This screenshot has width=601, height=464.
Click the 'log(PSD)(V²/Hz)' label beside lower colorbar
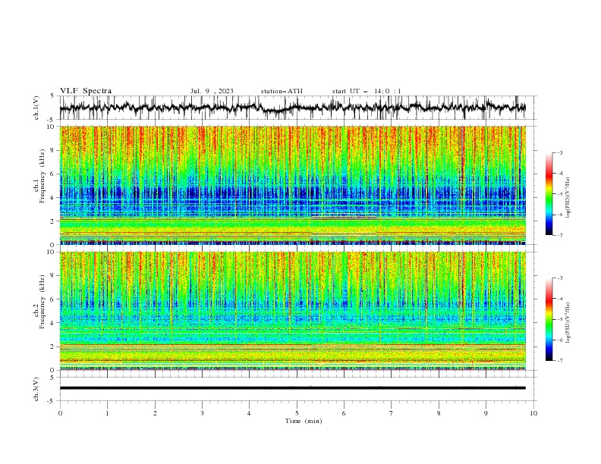(568, 323)
